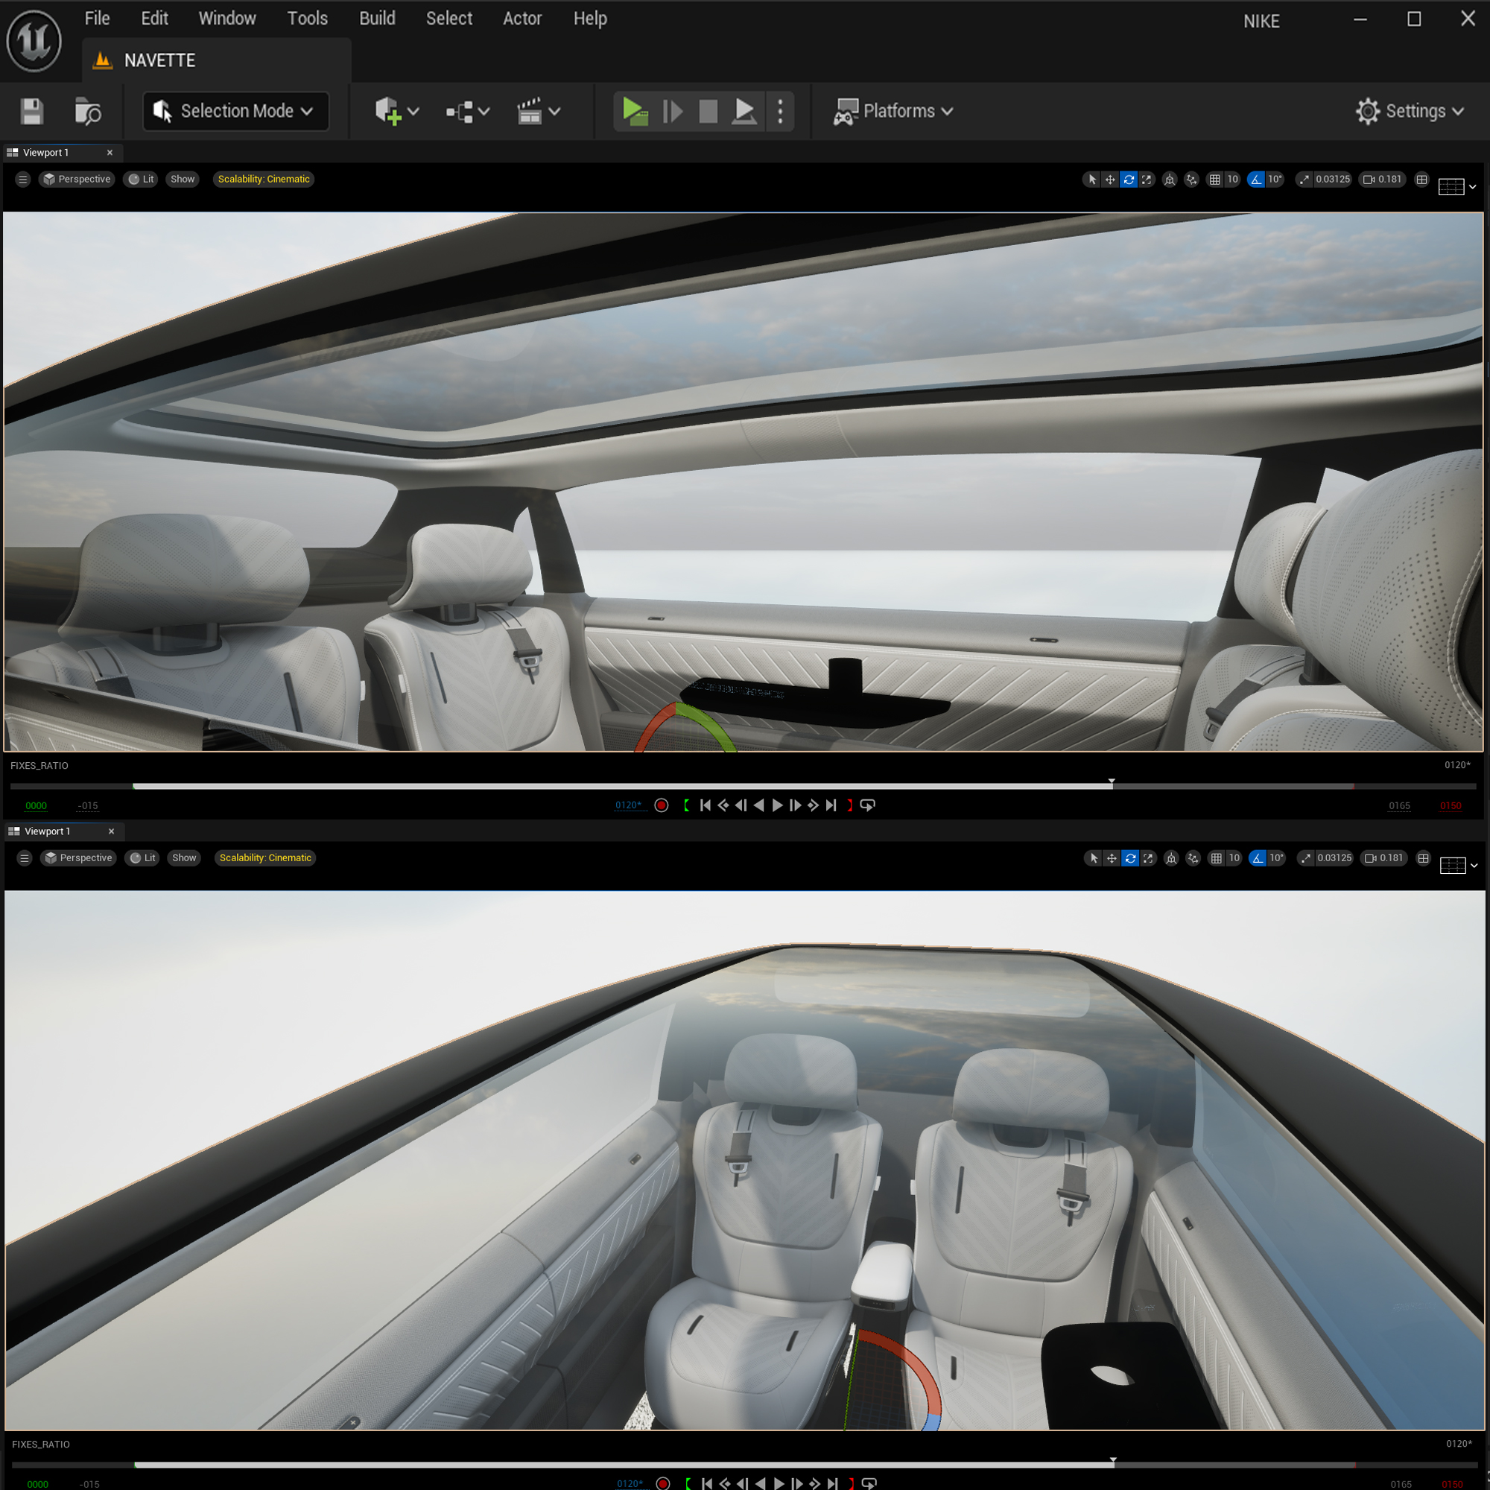Open the Build menu

[377, 19]
